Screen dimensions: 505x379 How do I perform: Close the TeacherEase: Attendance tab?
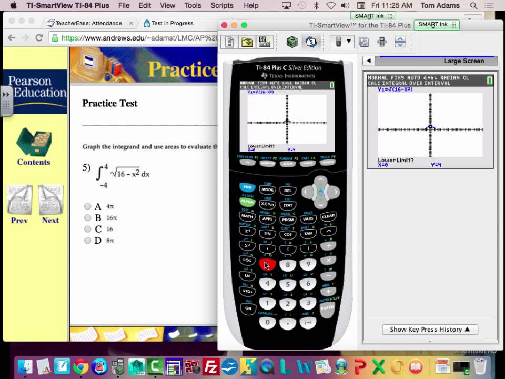tap(131, 23)
